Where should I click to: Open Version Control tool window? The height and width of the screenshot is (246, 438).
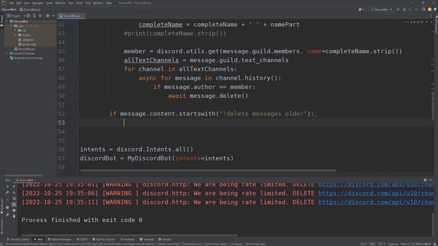click(x=18, y=239)
